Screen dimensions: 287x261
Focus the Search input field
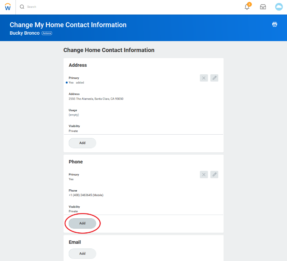click(x=76, y=7)
